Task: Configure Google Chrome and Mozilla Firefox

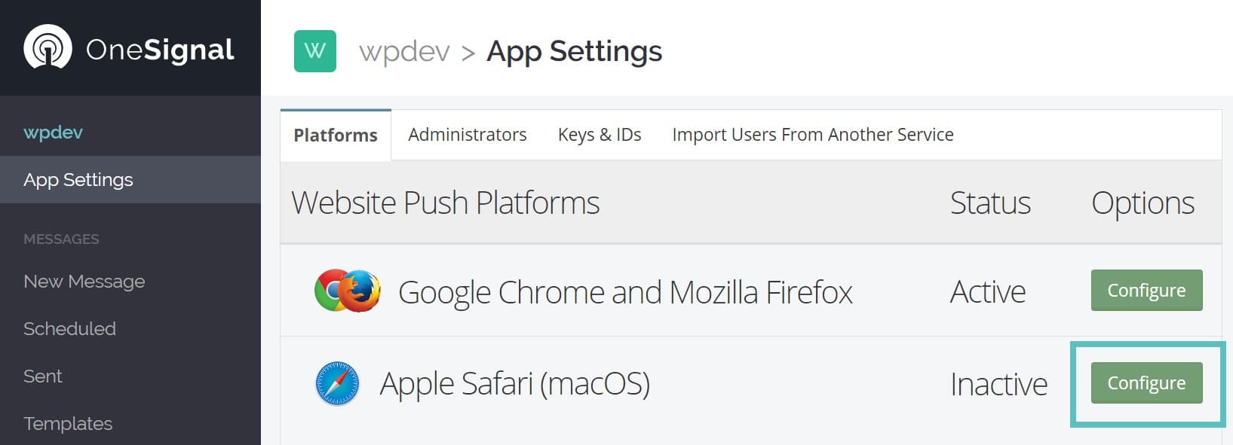Action: (x=1146, y=291)
